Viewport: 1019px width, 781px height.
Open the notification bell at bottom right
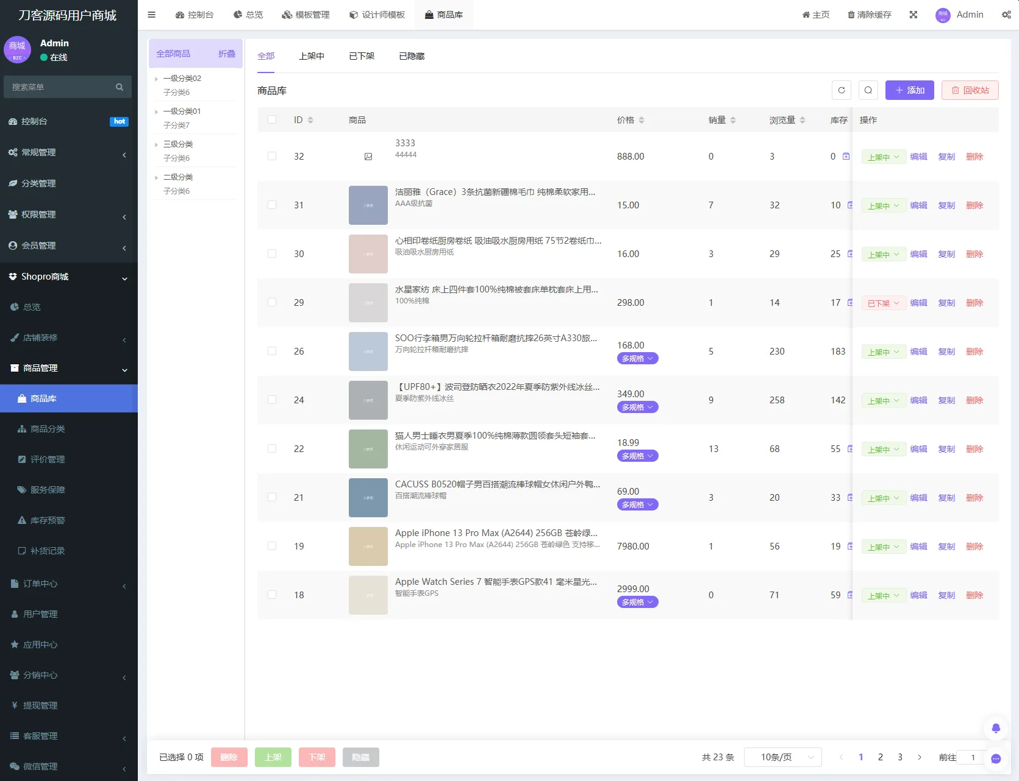(x=996, y=728)
